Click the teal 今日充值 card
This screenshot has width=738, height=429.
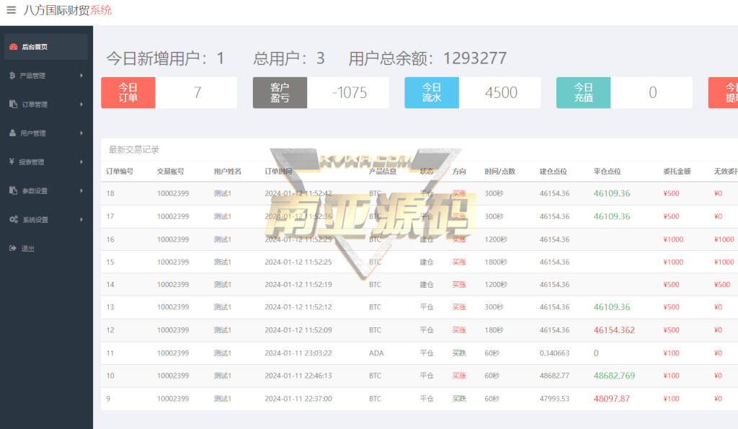[584, 93]
